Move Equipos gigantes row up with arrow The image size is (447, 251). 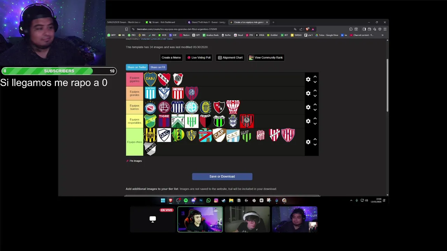[x=315, y=77]
